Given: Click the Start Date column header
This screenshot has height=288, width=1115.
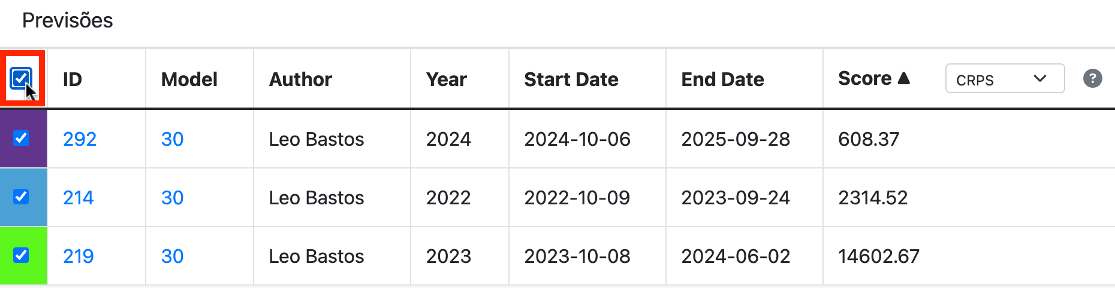Looking at the screenshot, I should click(571, 79).
